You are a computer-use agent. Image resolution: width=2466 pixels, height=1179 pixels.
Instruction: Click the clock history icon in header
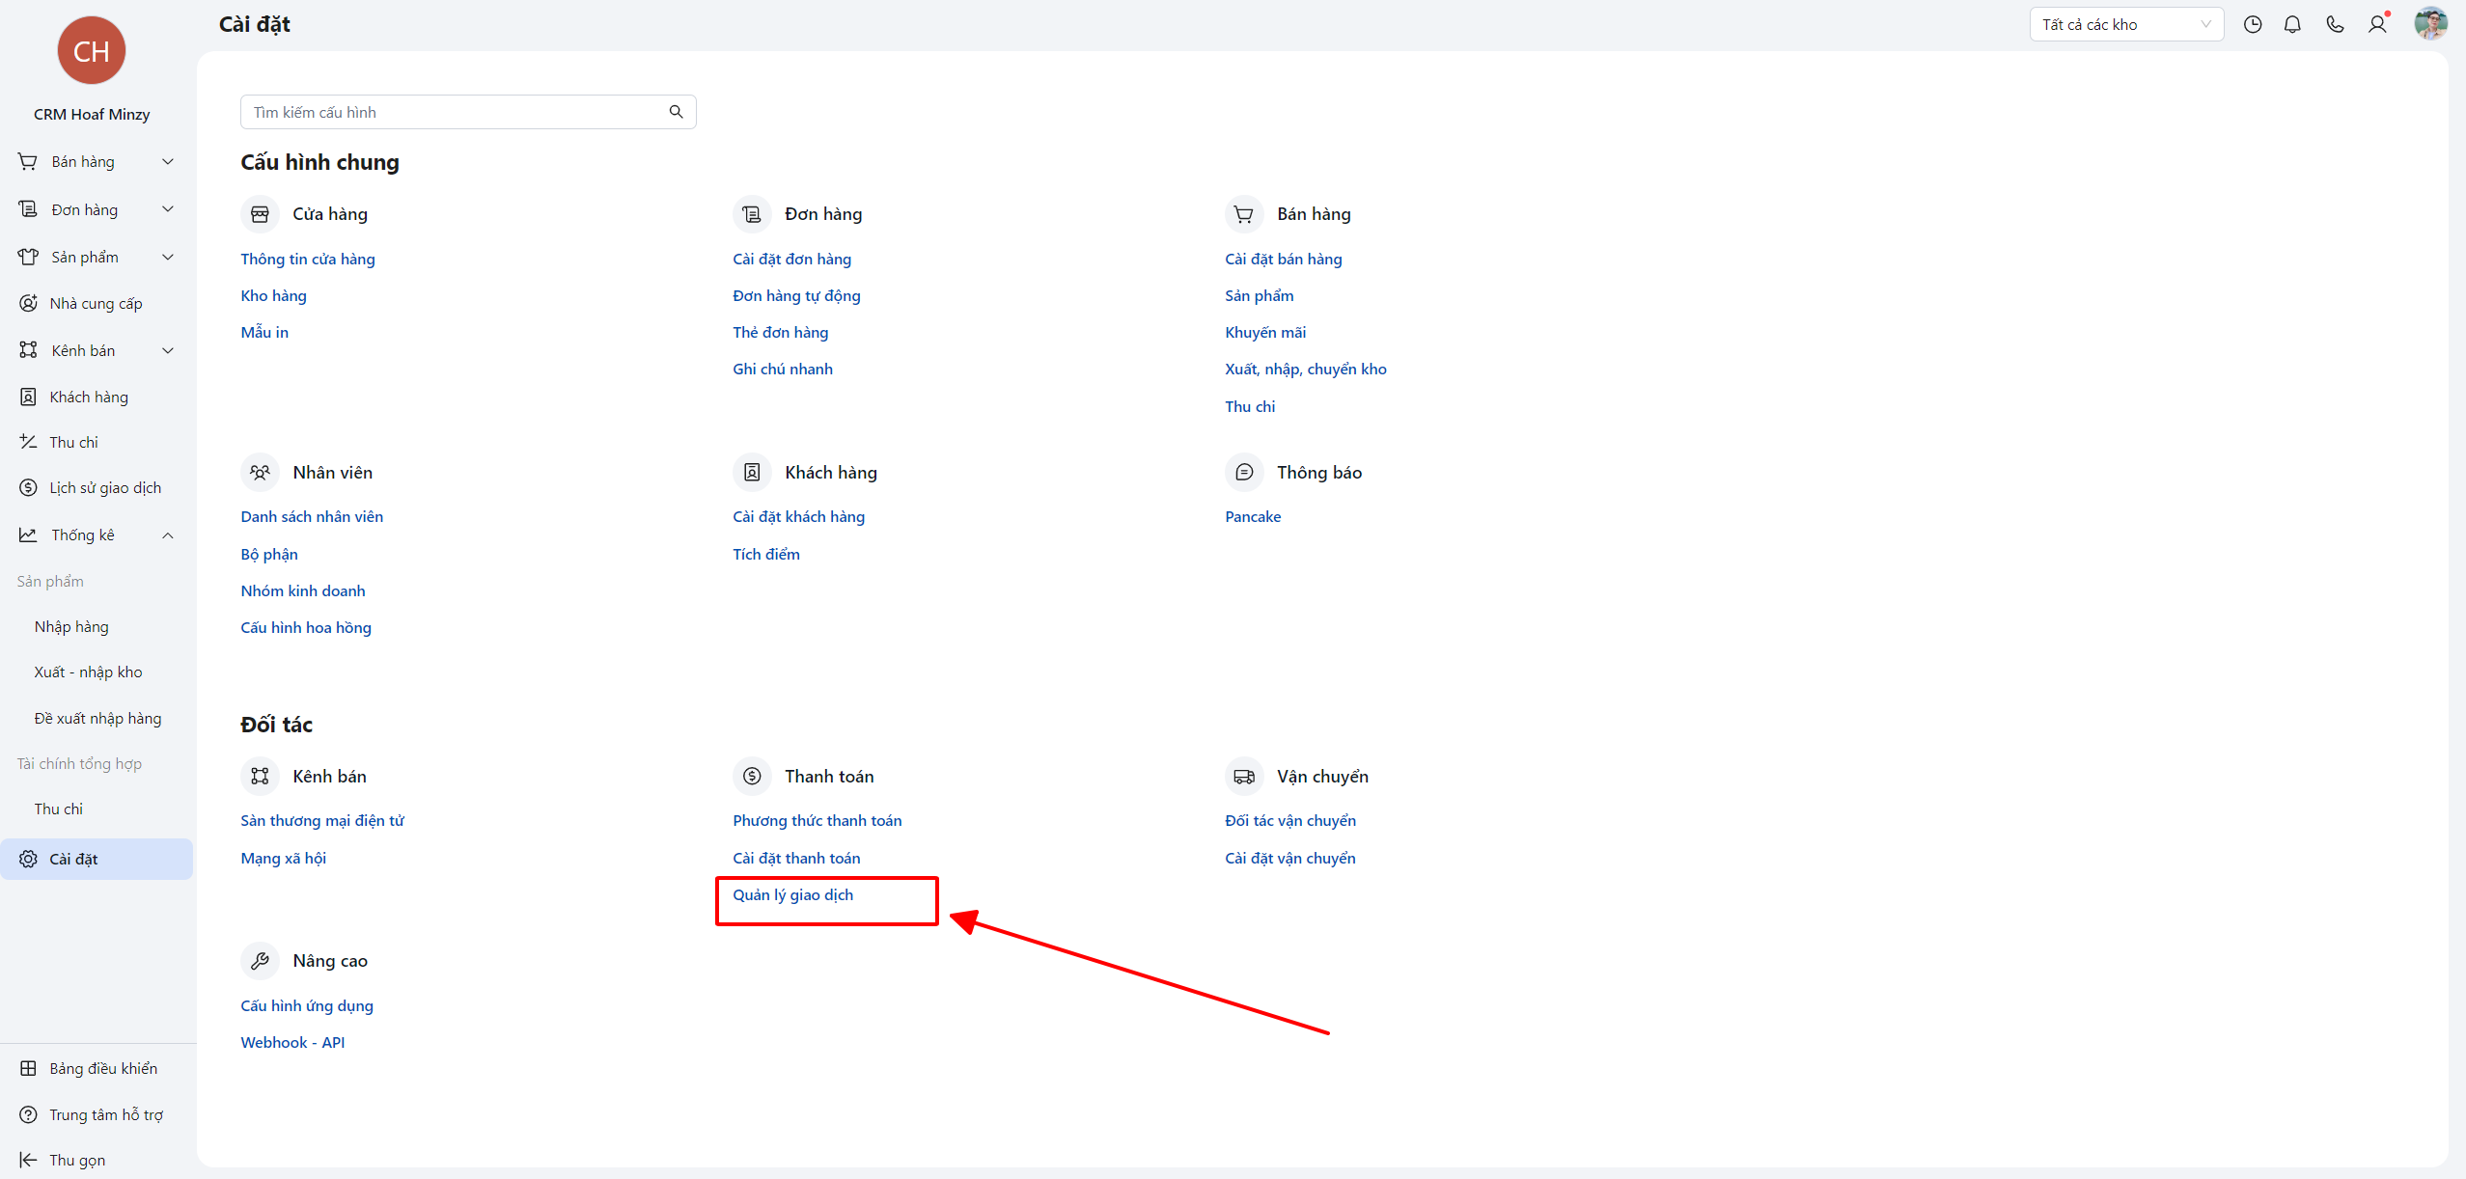tap(2253, 25)
